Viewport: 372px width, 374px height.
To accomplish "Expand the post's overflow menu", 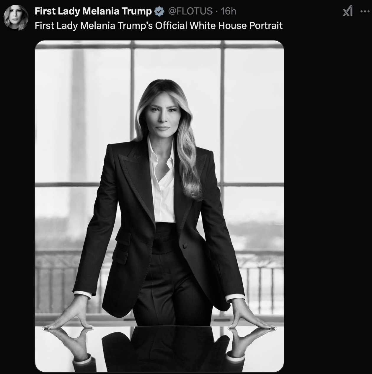I will (365, 12).
